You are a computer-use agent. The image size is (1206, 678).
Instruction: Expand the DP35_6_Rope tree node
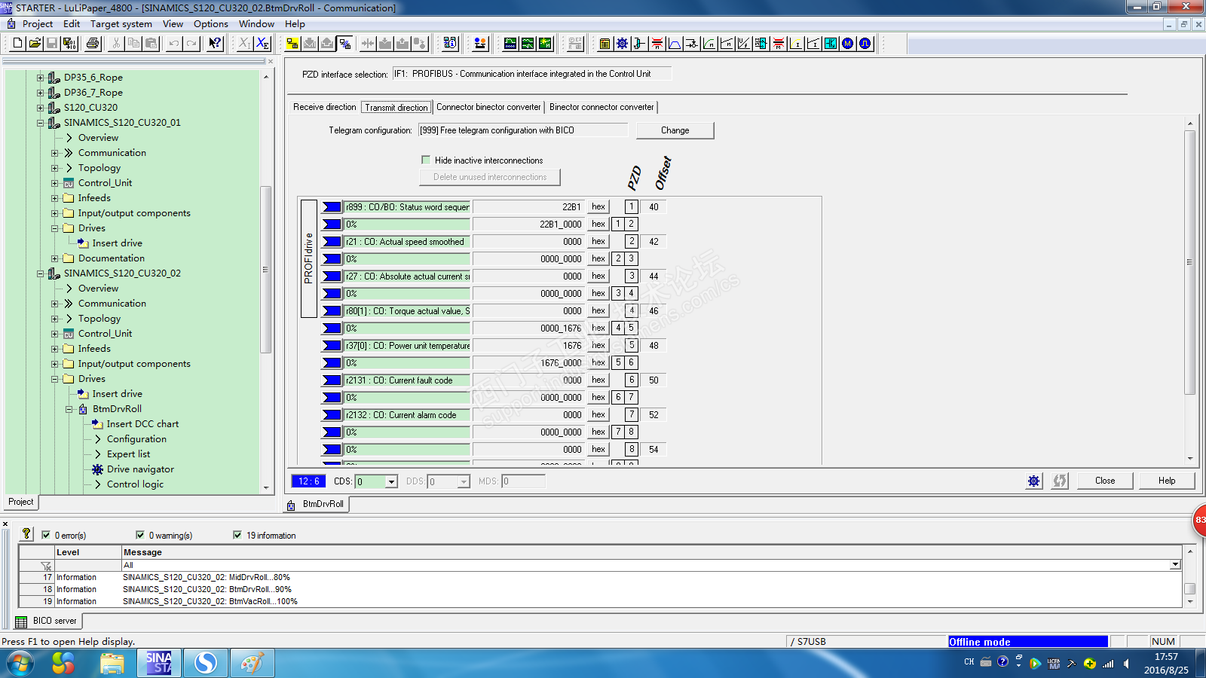pyautogui.click(x=40, y=78)
